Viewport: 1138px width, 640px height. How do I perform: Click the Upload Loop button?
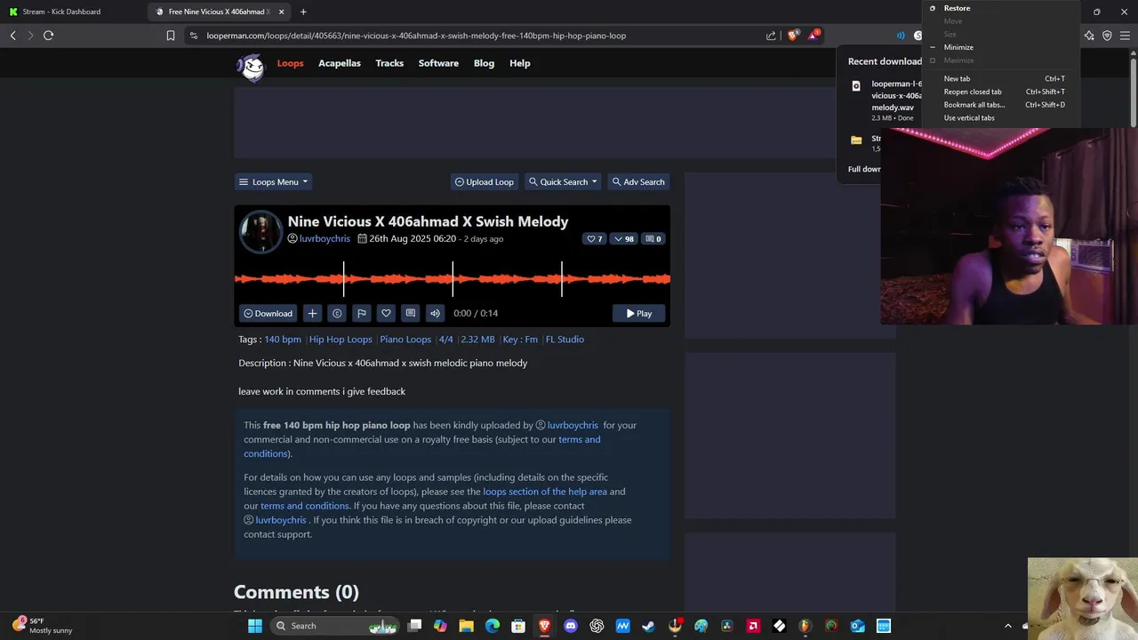coord(485,182)
